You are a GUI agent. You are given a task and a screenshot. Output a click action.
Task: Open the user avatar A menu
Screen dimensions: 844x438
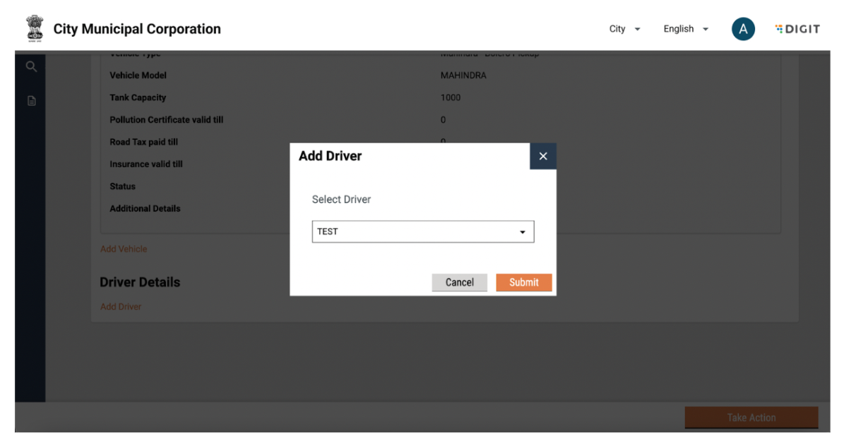click(743, 29)
